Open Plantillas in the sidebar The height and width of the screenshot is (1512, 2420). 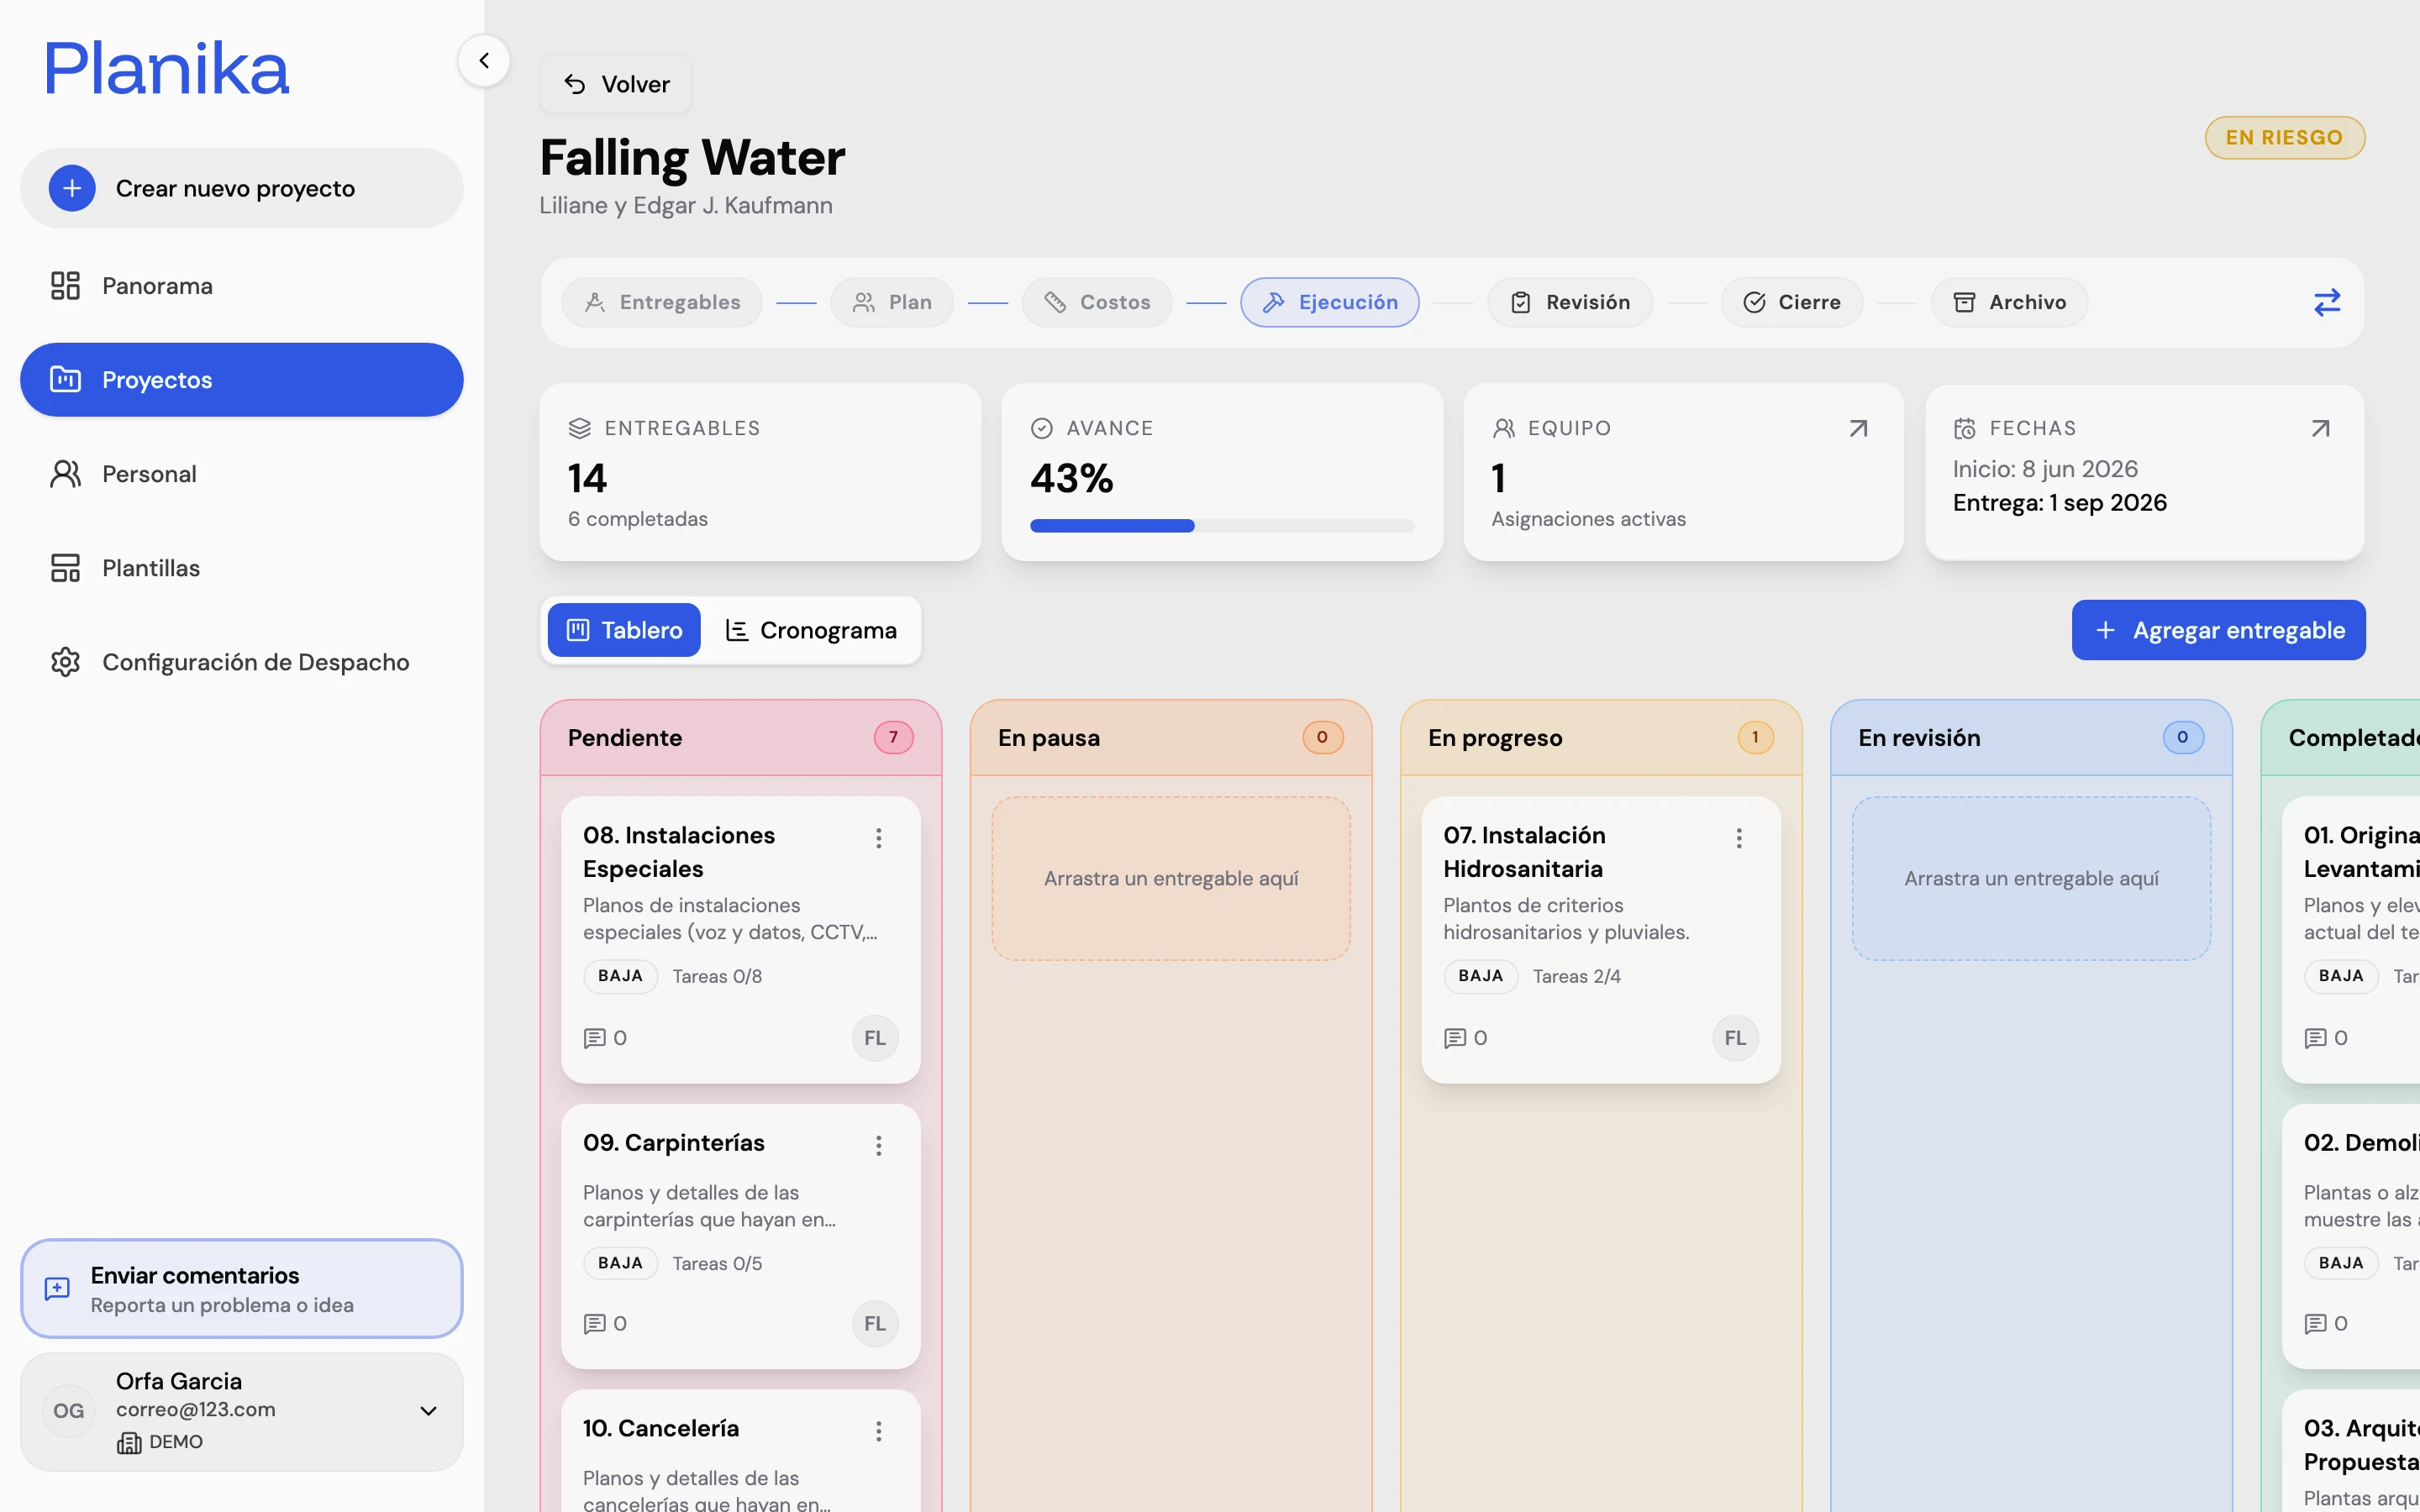tap(242, 568)
